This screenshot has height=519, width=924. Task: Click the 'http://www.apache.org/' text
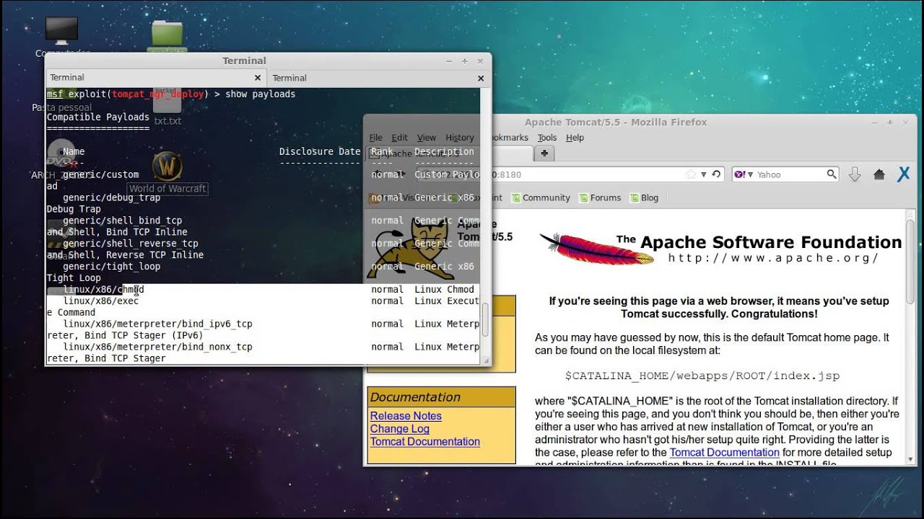(x=773, y=258)
